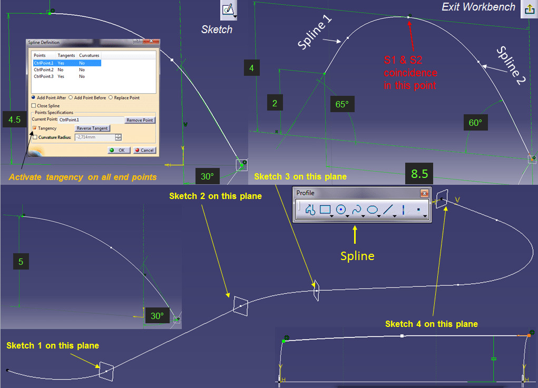The width and height of the screenshot is (538, 388).
Task: Enable the Curvature Radius checkbox
Action: coord(35,137)
